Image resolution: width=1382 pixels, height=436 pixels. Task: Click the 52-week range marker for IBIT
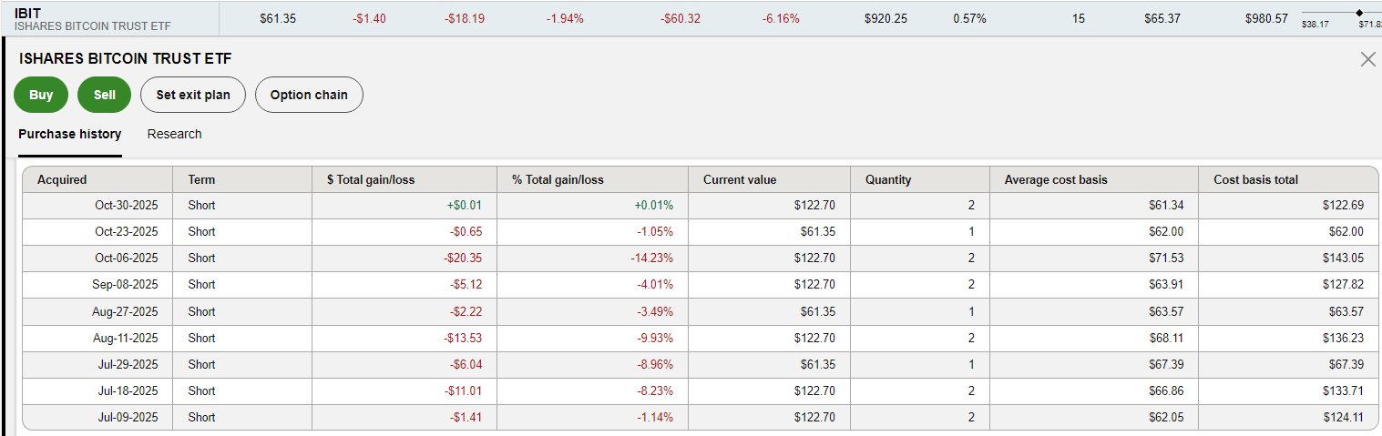pos(1359,13)
